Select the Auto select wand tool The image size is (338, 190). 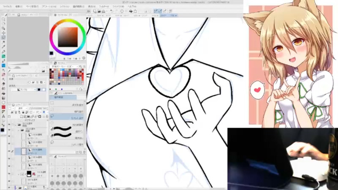tap(4, 42)
